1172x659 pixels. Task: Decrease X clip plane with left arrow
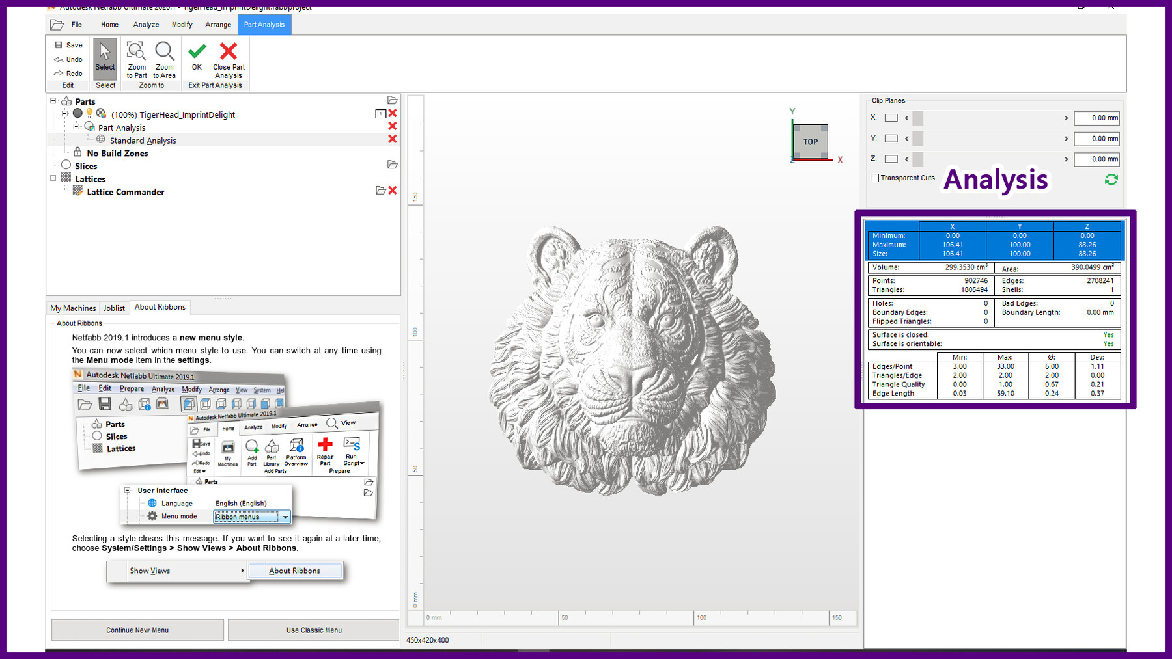906,118
